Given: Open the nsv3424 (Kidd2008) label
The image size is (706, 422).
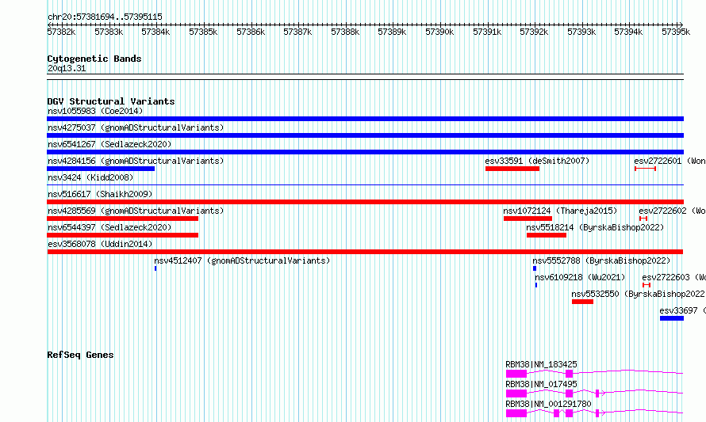Looking at the screenshot, I should click(90, 177).
